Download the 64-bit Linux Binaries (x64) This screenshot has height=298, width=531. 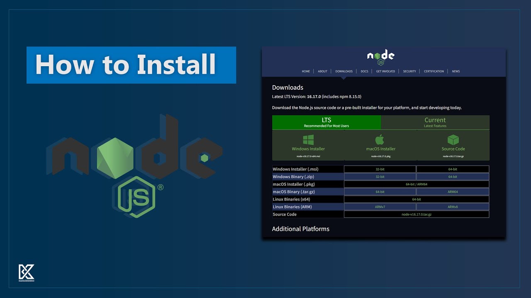[x=417, y=199]
